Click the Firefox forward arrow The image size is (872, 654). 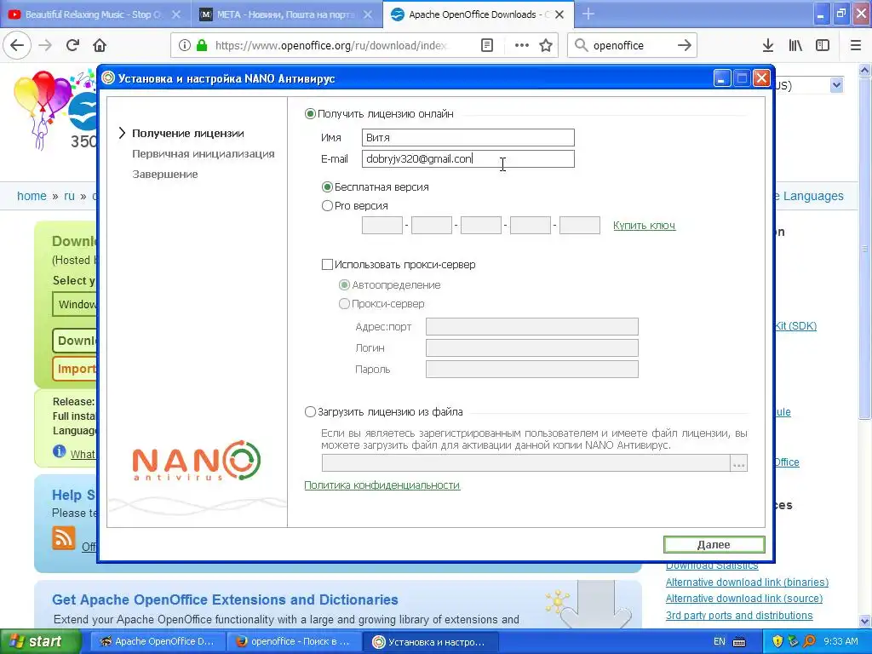[45, 45]
